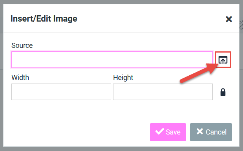Click the checkmark icon on the Save button
This screenshot has width=243, height=151.
click(160, 131)
